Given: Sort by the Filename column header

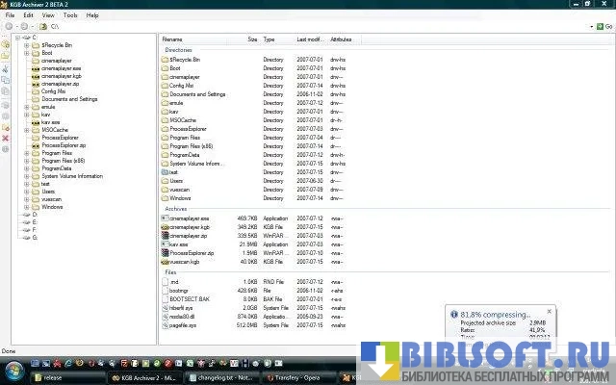Looking at the screenshot, I should (x=173, y=39).
